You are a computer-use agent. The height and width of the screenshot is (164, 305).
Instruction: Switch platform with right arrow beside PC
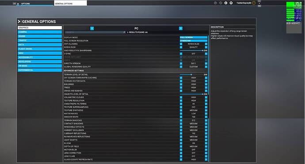tap(181, 28)
